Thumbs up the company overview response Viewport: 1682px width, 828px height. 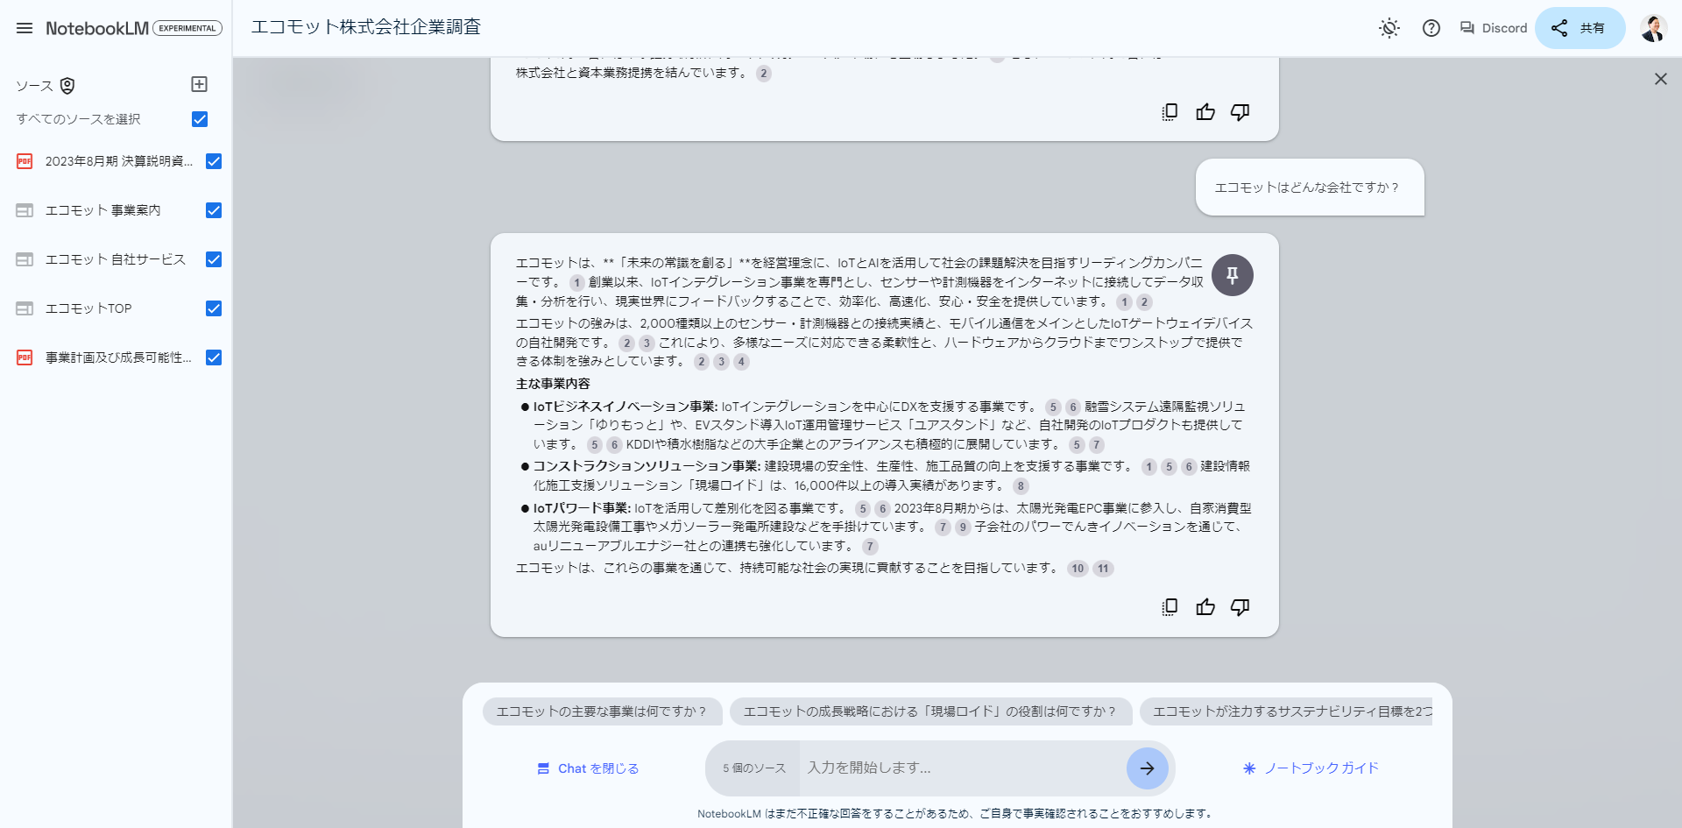[1205, 607]
